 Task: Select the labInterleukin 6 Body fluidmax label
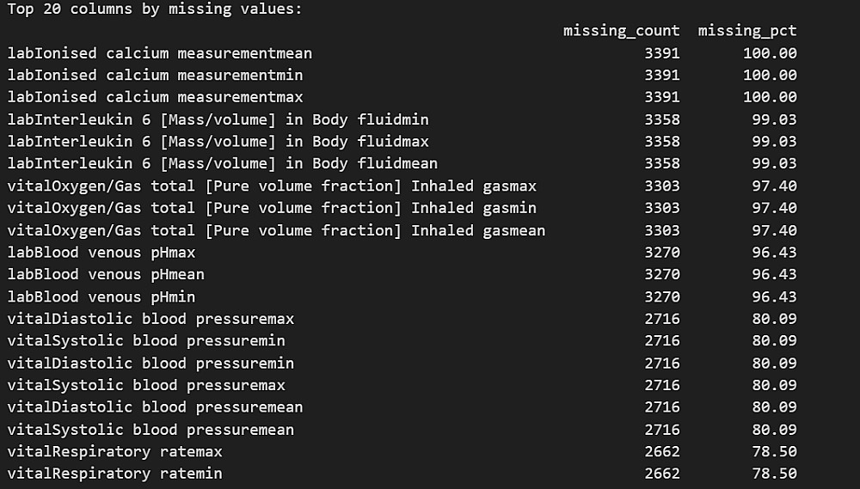coord(218,142)
